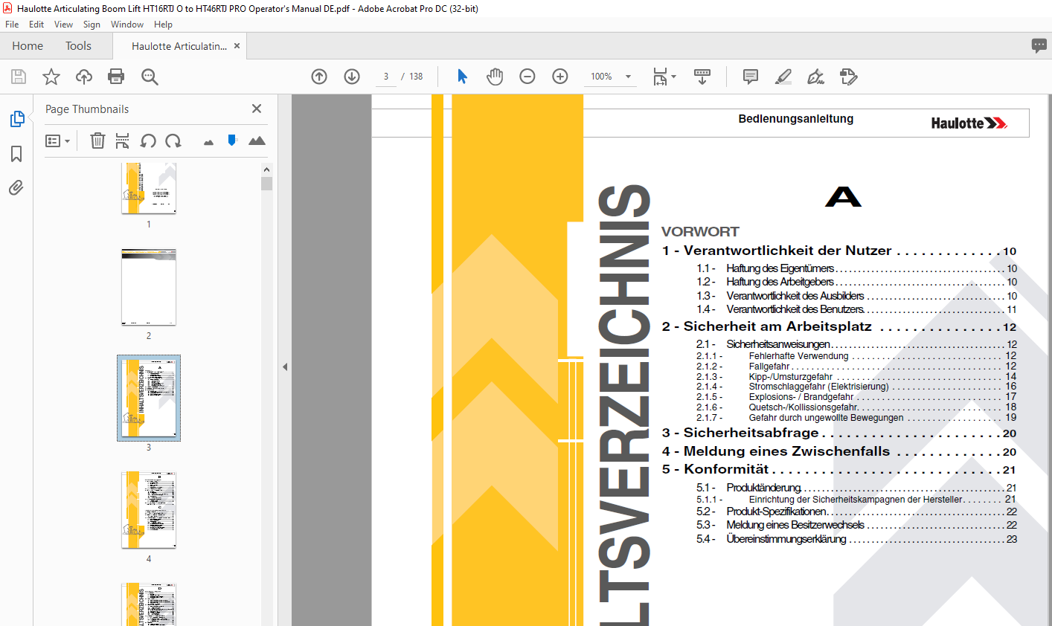Click the thumbnail page marker slider

click(x=232, y=141)
